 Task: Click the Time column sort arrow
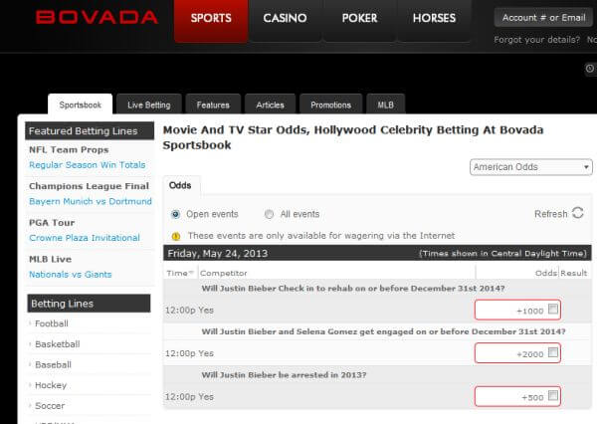pyautogui.click(x=191, y=273)
